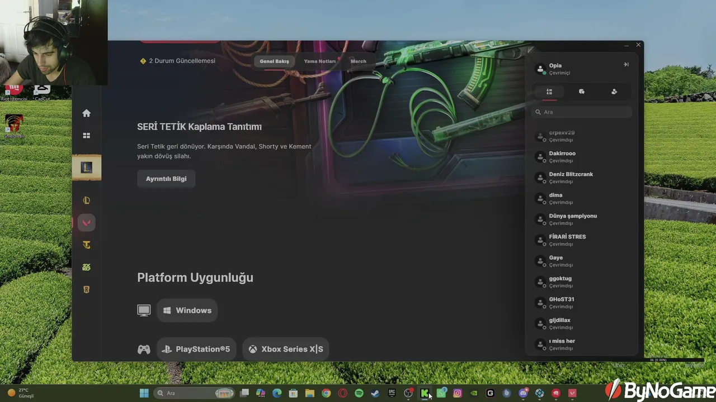Select friend dima in the list
Image resolution: width=716 pixels, height=402 pixels.
[x=582, y=198]
